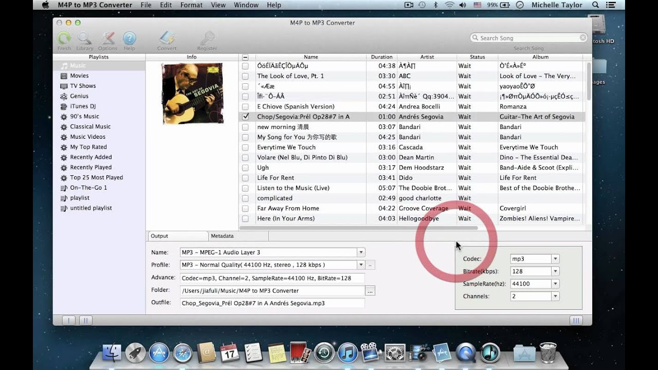Image resolution: width=658 pixels, height=370 pixels.
Task: Click the minus button next to Profile
Action: tap(371, 265)
